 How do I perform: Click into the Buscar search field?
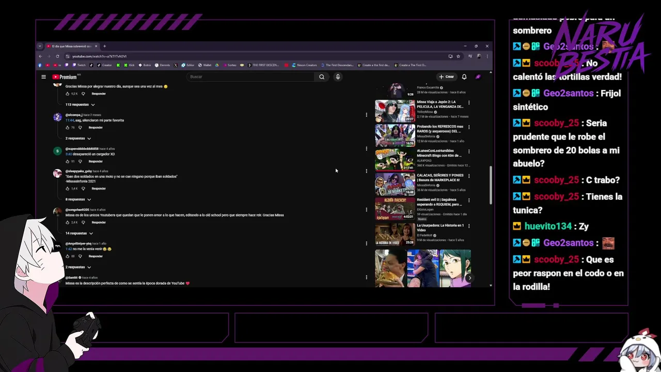point(250,77)
